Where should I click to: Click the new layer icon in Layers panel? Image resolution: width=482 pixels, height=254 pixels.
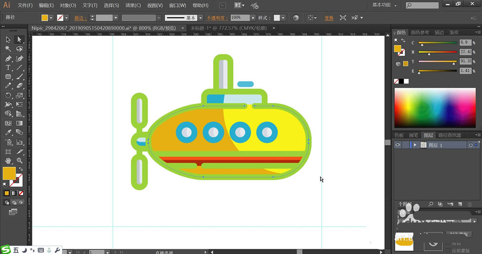460,204
